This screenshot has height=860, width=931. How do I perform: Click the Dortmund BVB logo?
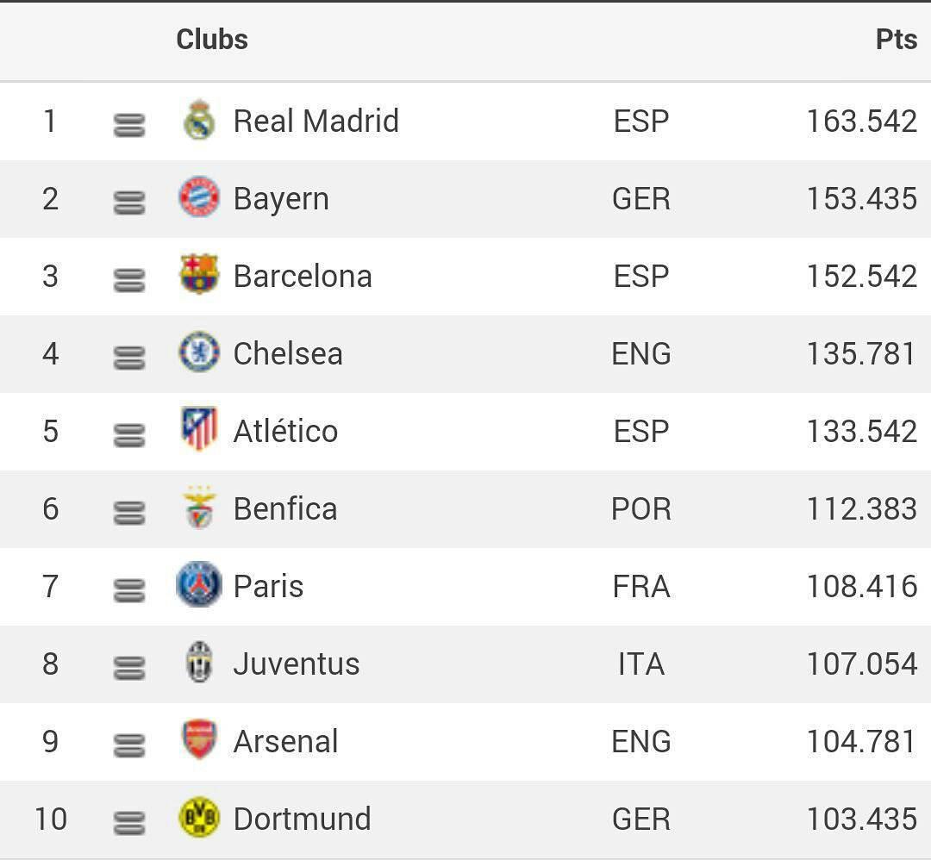pos(199,817)
